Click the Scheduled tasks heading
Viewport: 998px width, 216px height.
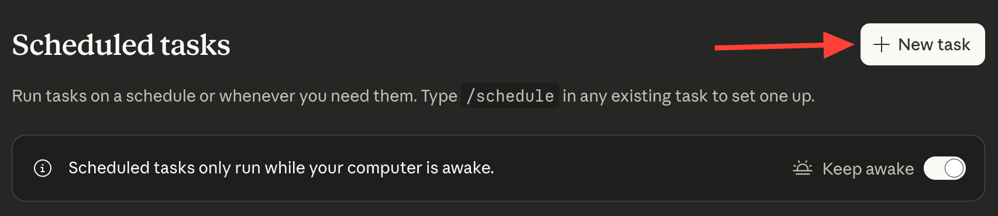click(x=121, y=45)
